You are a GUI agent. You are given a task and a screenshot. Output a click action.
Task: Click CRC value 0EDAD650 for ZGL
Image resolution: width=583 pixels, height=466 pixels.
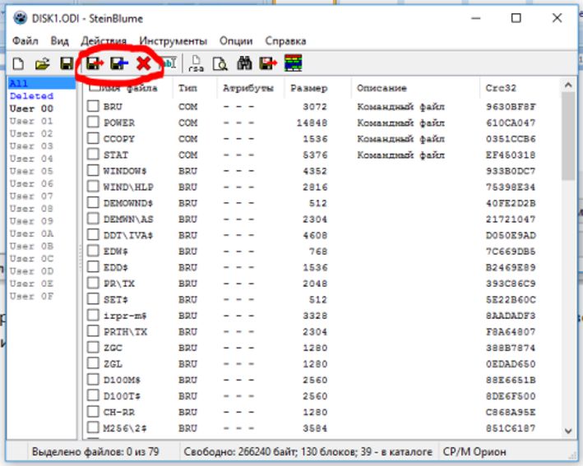coord(511,364)
